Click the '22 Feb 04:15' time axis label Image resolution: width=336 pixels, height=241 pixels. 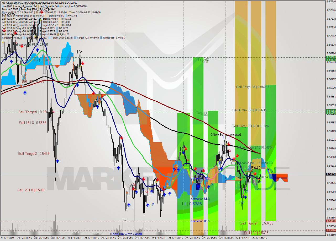[x=209, y=238]
